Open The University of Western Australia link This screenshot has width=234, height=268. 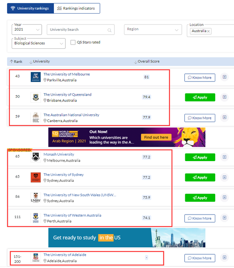click(x=72, y=215)
